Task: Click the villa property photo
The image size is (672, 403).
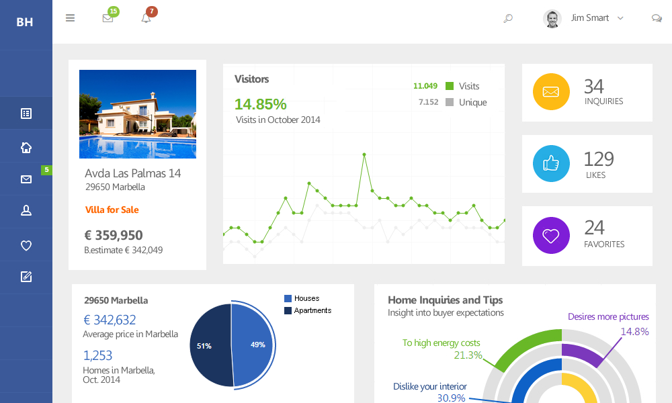Action: (138, 114)
